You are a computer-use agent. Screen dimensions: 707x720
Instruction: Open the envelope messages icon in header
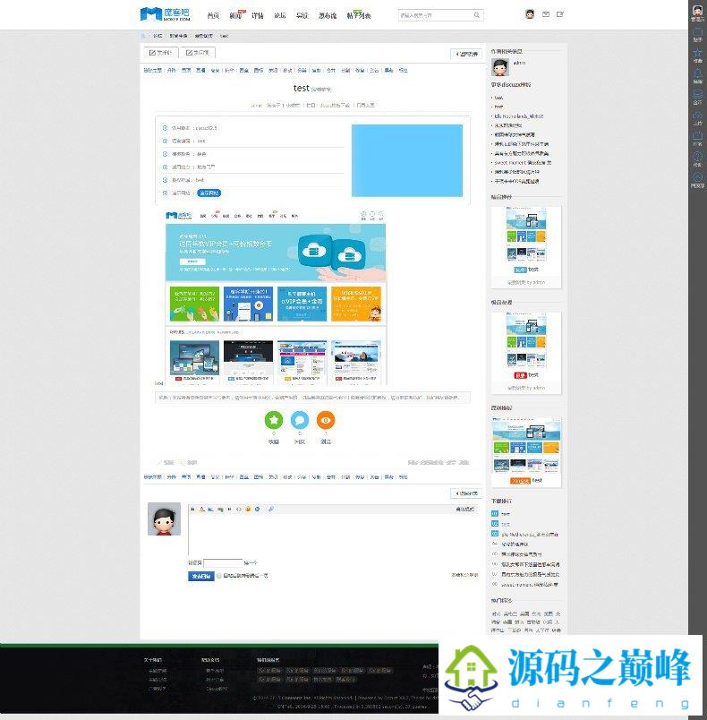(546, 14)
